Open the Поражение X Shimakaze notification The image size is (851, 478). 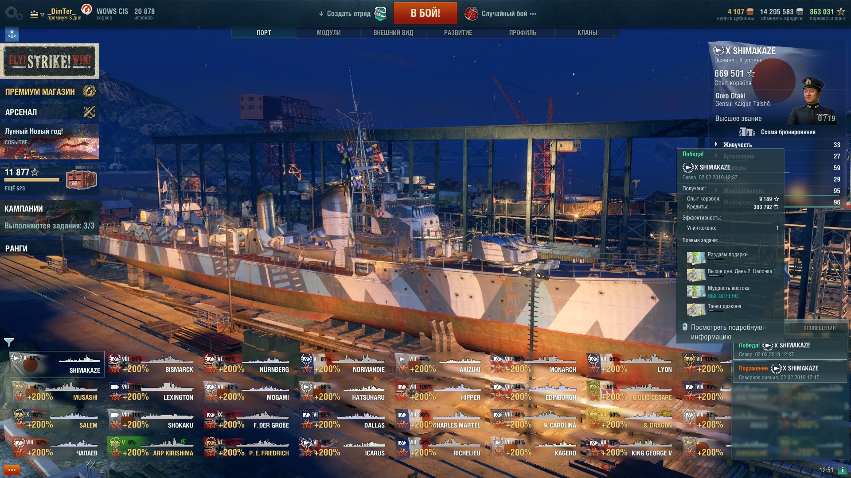tap(790, 372)
